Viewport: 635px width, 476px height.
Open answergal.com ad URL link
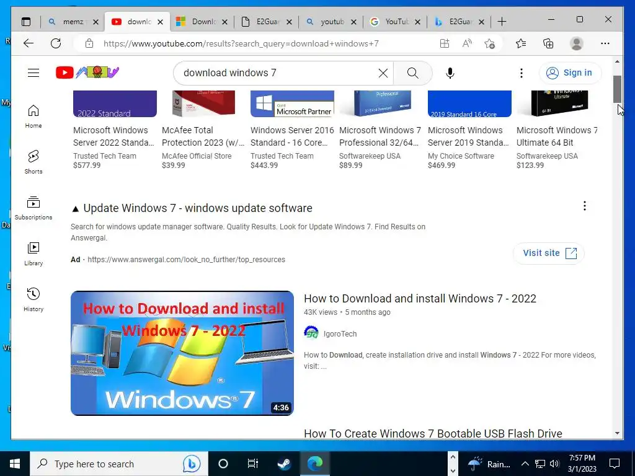186,260
